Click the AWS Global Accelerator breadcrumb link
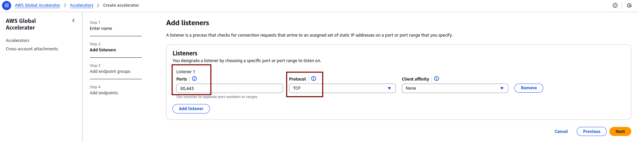Viewport: 638px width, 142px height. click(x=37, y=5)
